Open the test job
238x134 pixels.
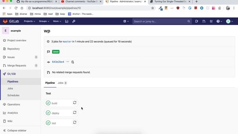54,123
